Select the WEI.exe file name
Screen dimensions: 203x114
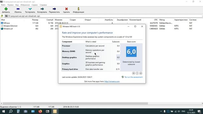click(7, 23)
